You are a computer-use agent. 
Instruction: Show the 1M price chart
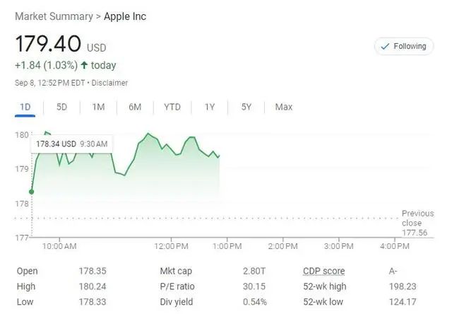[x=98, y=107]
